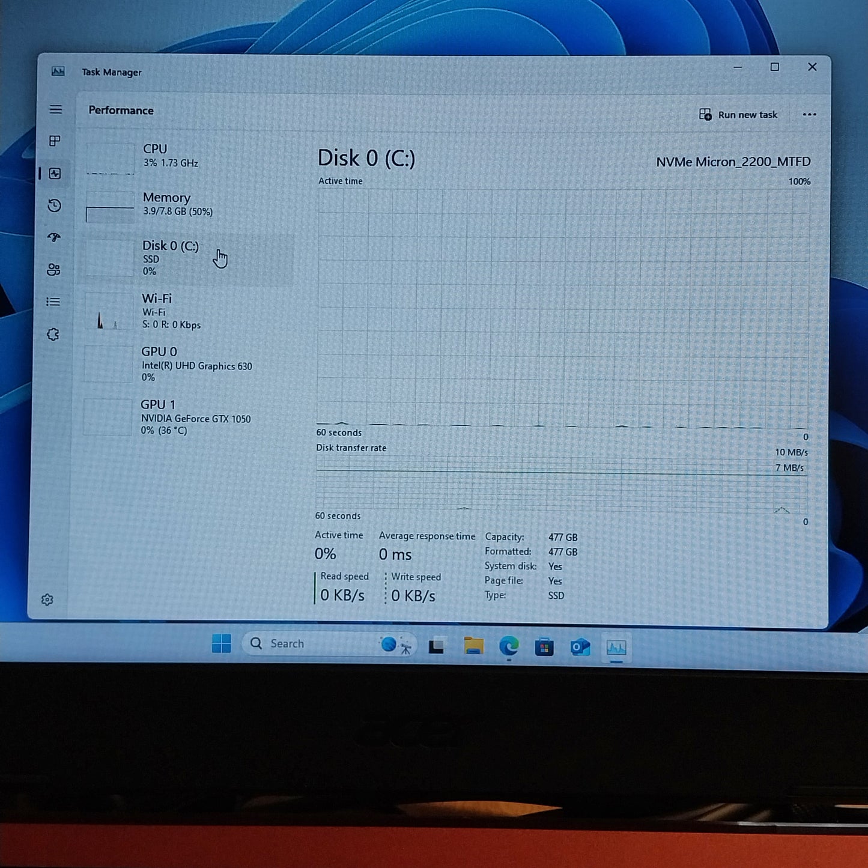
Task: Launch Microsoft Edge from the taskbar
Action: 509,646
